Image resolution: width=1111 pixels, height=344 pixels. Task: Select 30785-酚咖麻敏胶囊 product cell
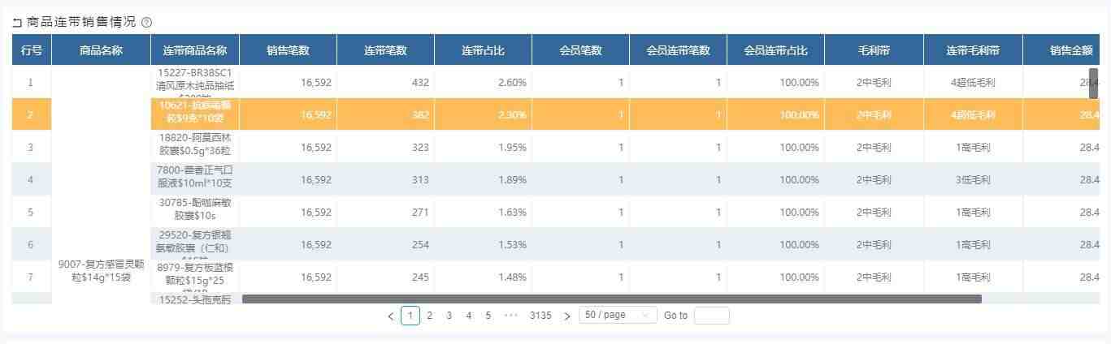click(195, 213)
